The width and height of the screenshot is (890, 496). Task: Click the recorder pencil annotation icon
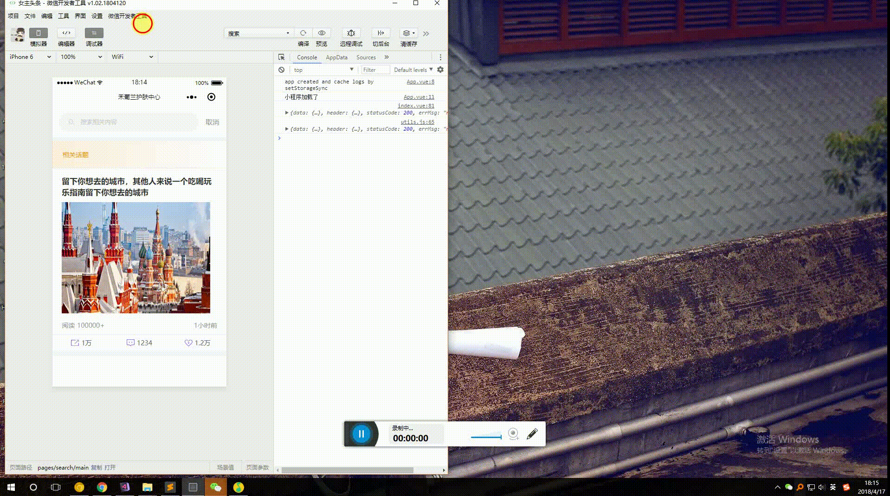[532, 434]
